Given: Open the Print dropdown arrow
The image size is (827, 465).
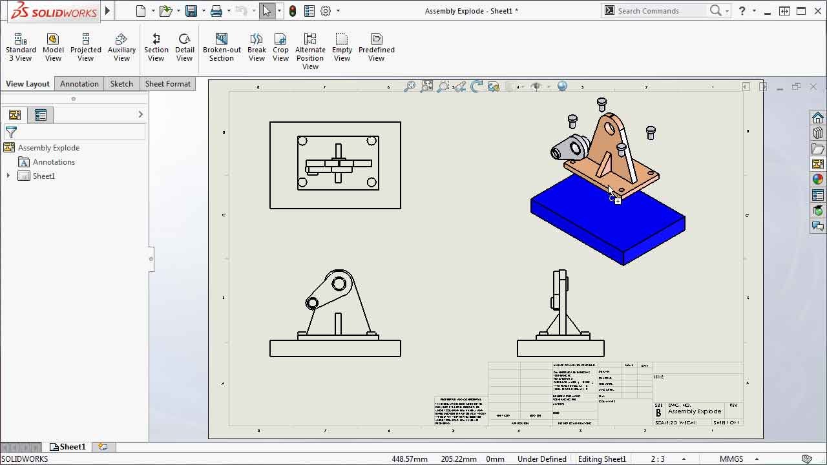Looking at the screenshot, I should 229,10.
